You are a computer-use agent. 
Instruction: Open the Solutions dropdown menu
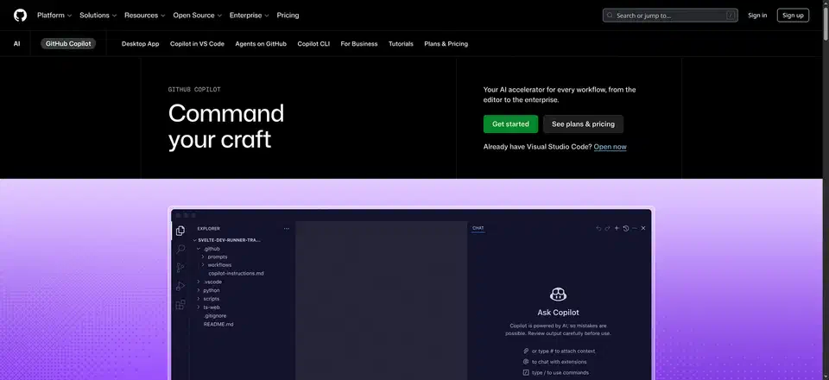pos(98,16)
